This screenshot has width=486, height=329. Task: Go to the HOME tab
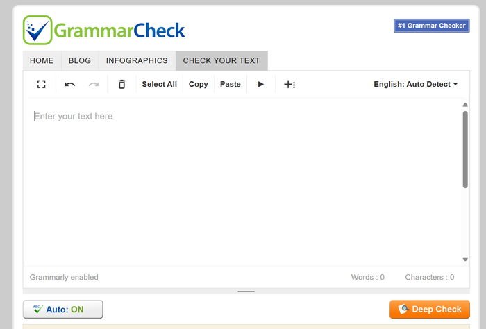coord(42,60)
